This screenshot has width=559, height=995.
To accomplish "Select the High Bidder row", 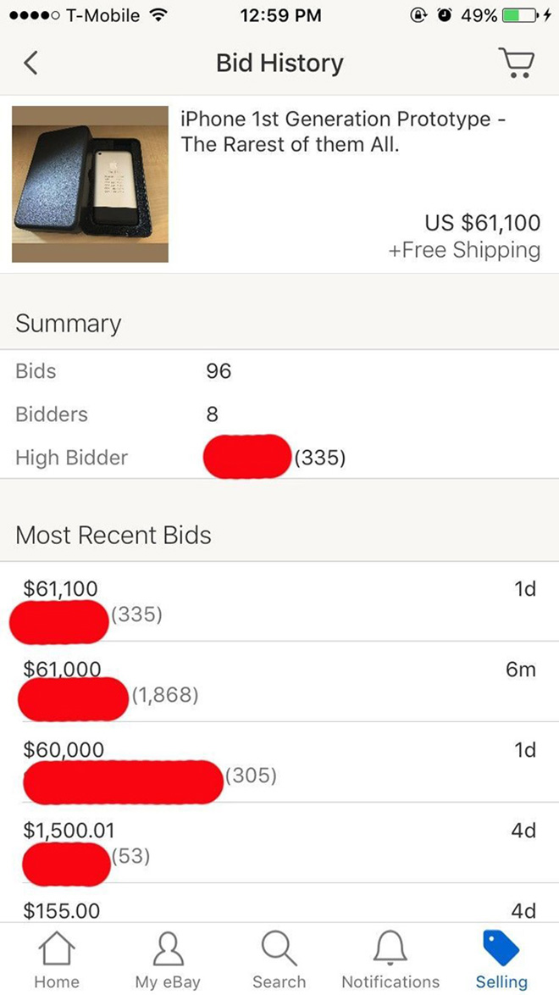I will click(279, 458).
